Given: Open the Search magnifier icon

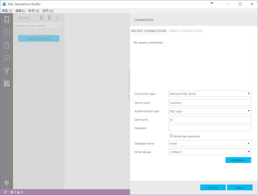Looking at the screenshot, I should click(6, 58).
